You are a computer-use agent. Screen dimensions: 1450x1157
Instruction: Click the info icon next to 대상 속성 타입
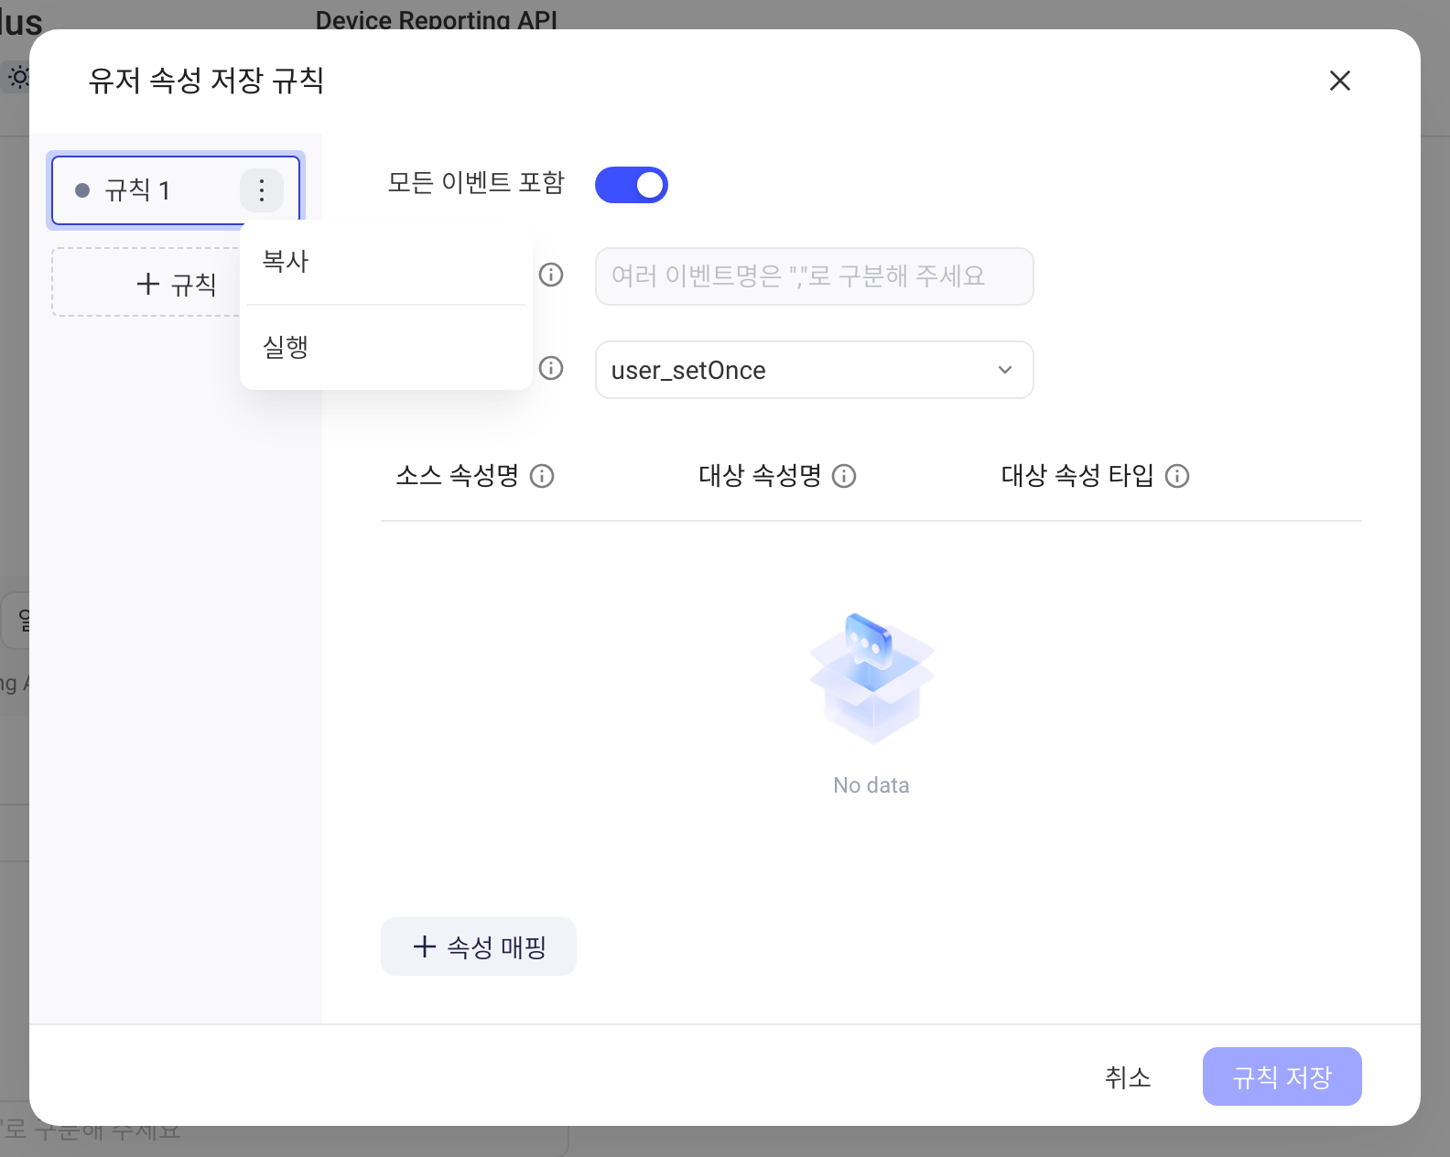pos(1177,476)
